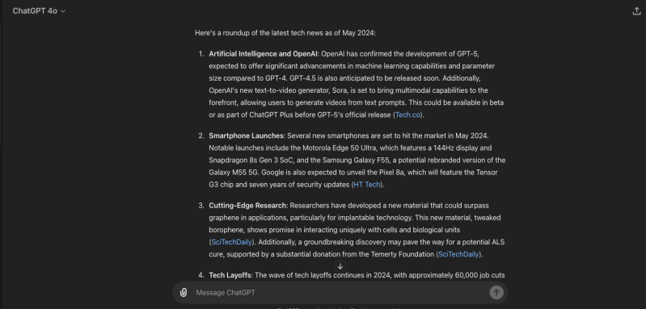Click the Tech Layoffs heading
Image resolution: width=646 pixels, height=309 pixels.
(x=230, y=275)
